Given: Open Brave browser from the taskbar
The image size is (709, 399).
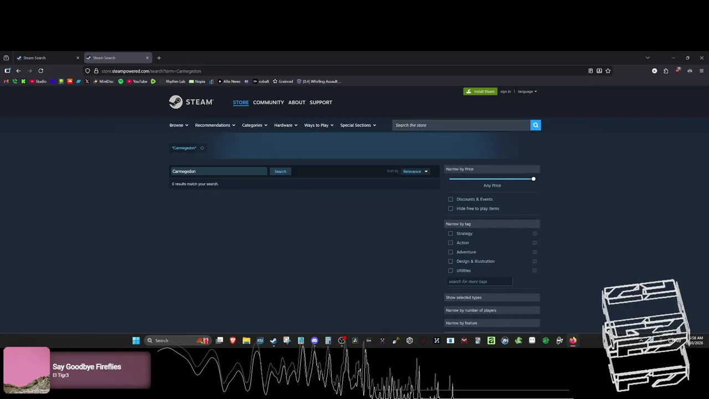Looking at the screenshot, I should pyautogui.click(x=233, y=340).
